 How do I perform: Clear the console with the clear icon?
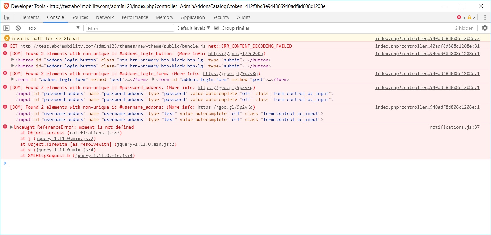tap(18, 28)
